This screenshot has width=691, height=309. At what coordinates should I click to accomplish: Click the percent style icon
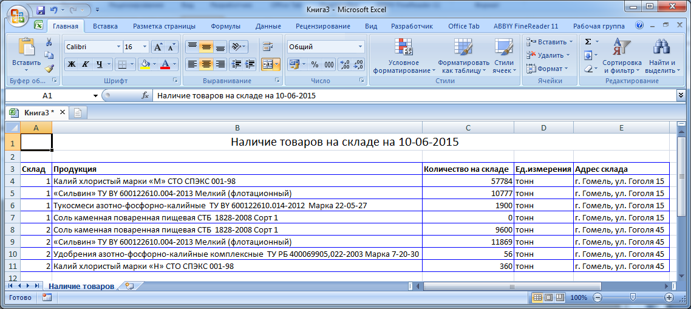pyautogui.click(x=315, y=64)
